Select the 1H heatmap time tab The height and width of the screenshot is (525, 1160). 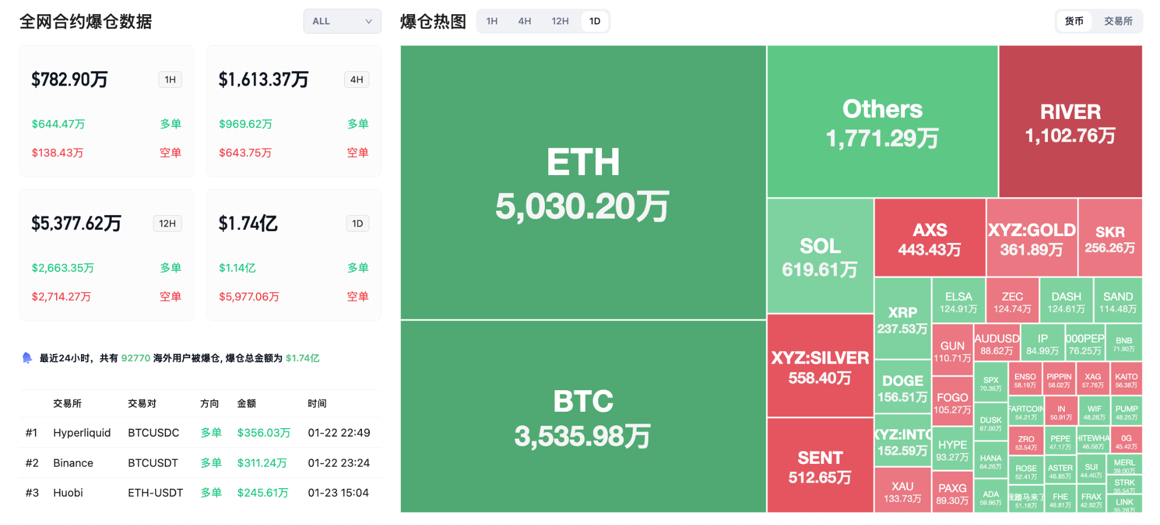click(492, 21)
